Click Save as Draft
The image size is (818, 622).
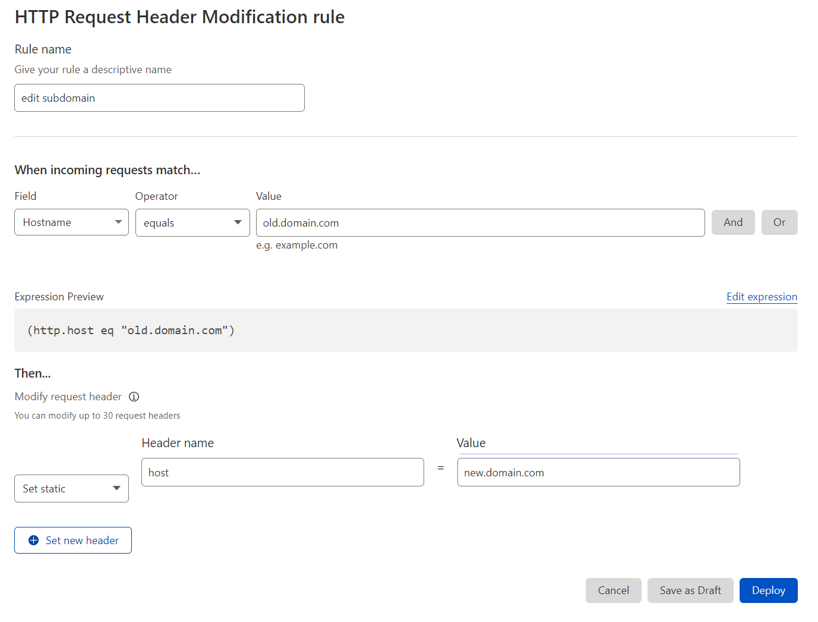[690, 590]
